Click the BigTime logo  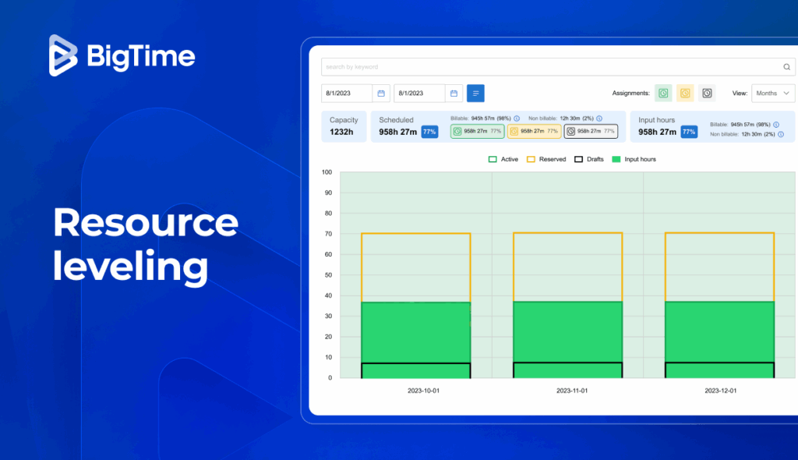click(122, 56)
